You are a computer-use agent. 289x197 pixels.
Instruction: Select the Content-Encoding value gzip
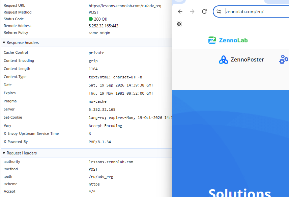coord(93,61)
